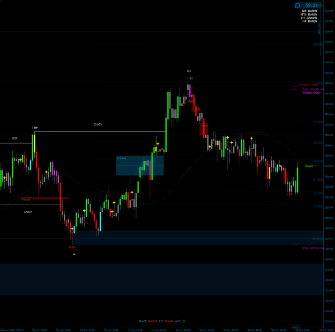Click the 3500.00 price on the axis
Viewport: 335px width, 332px height.
tap(329, 32)
